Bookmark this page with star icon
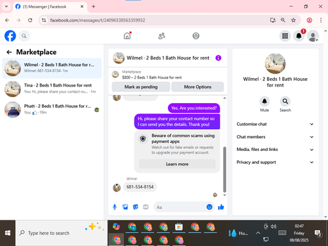The height and width of the screenshot is (246, 328). point(293,20)
